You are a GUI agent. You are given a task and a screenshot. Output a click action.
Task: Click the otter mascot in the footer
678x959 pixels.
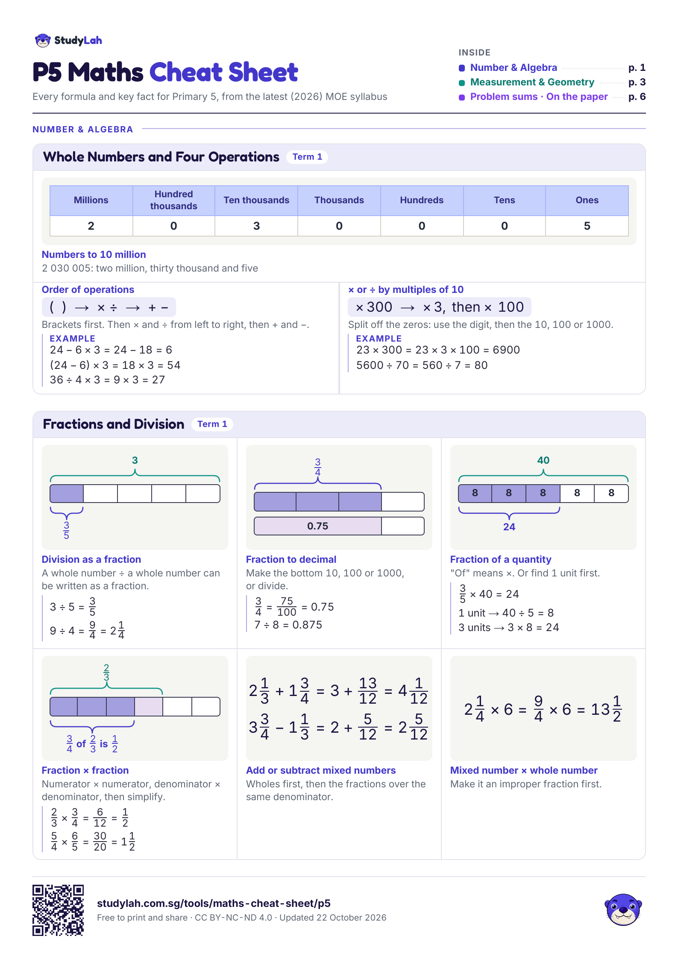[623, 910]
